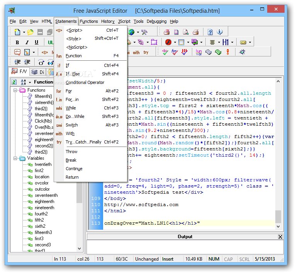Click the JS syntax check icon
Viewport: 295px width, 273px height.
coord(185,52)
